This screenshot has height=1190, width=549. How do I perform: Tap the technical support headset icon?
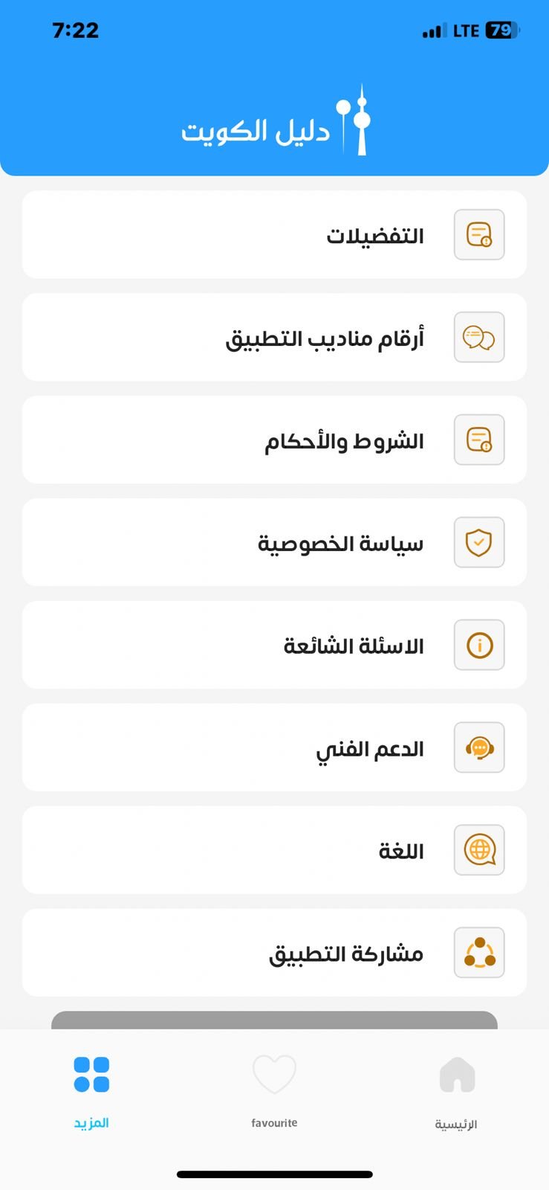click(x=479, y=748)
